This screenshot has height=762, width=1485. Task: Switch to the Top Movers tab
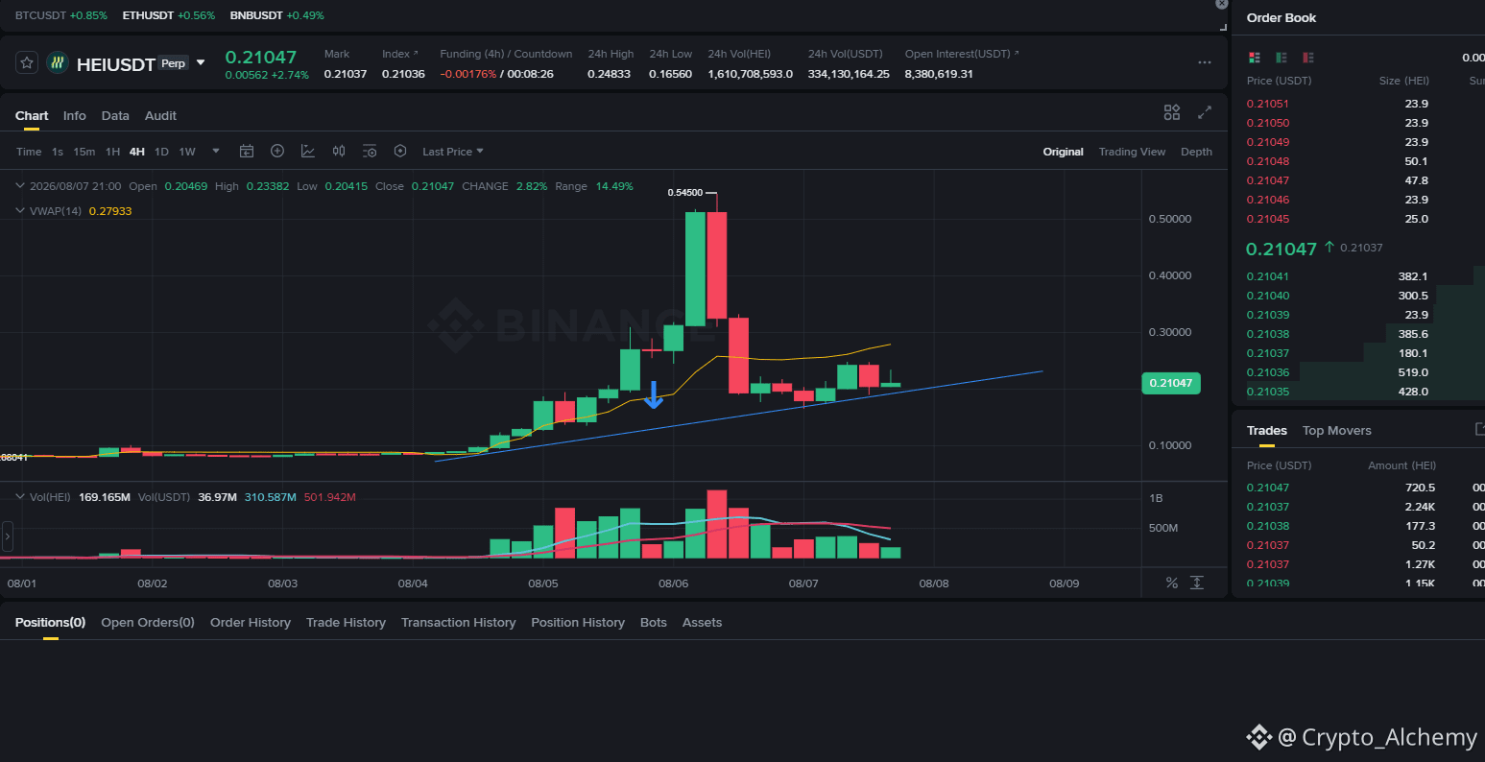[x=1337, y=430]
